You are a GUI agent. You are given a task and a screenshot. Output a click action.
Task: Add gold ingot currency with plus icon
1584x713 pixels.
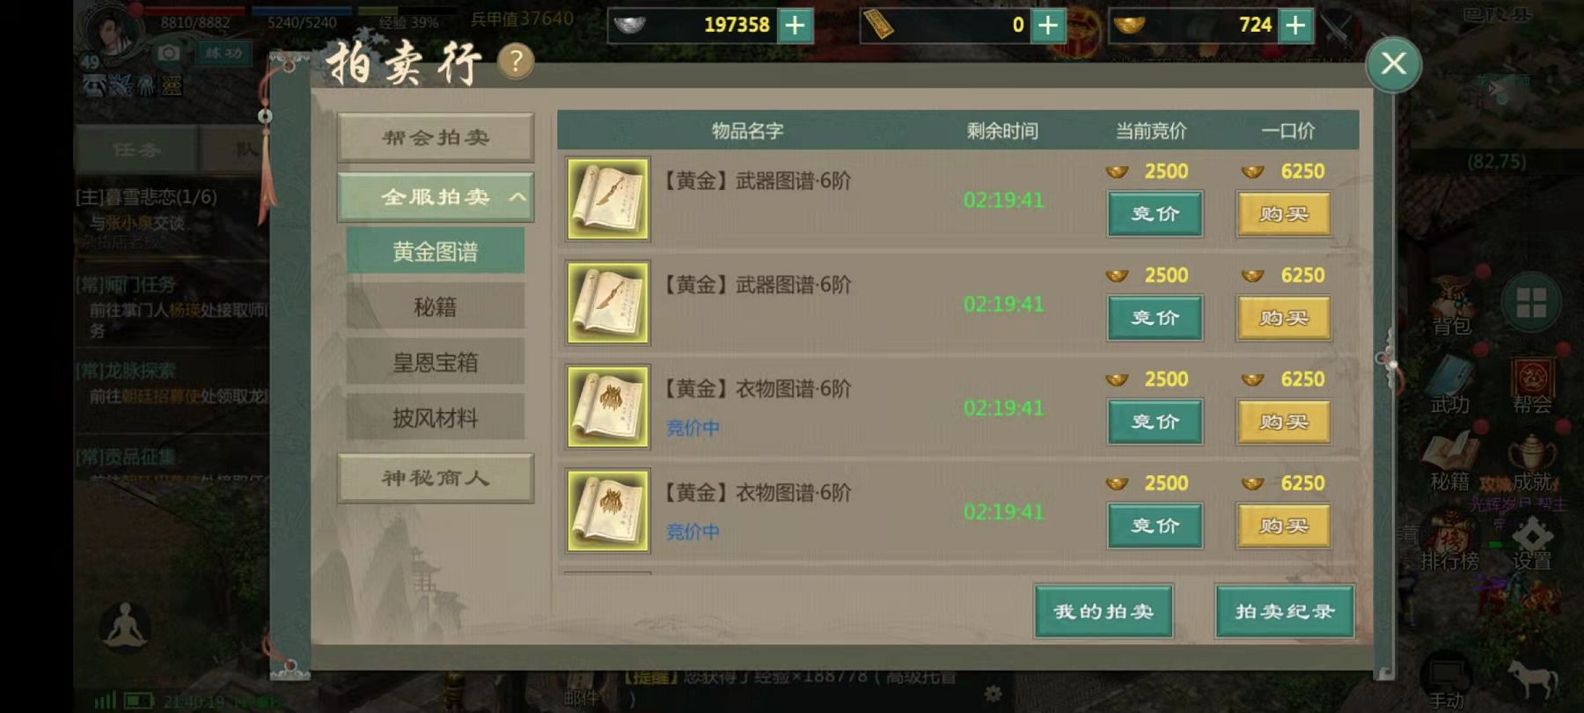tap(1295, 25)
